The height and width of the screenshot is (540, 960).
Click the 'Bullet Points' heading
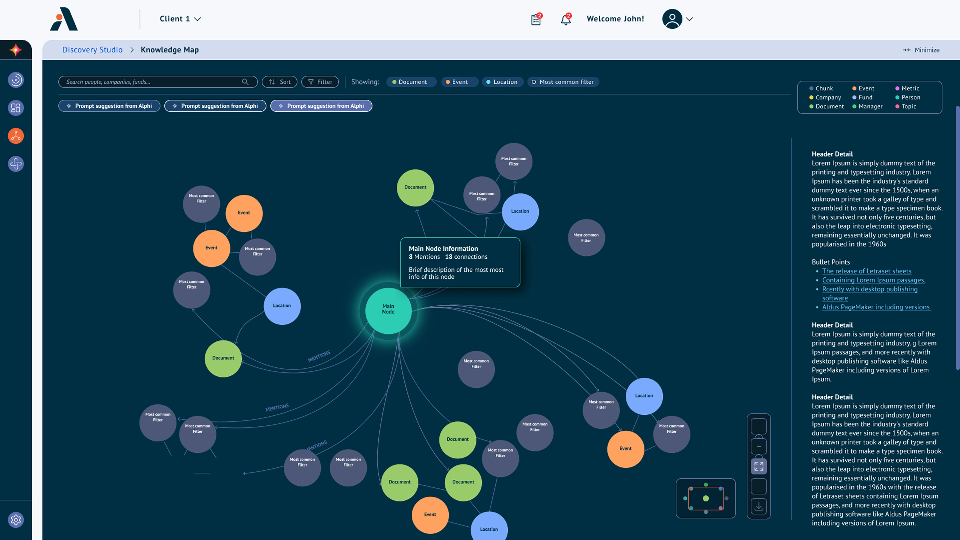(831, 262)
